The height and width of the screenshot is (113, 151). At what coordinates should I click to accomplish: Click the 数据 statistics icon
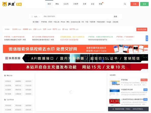[5, 29]
